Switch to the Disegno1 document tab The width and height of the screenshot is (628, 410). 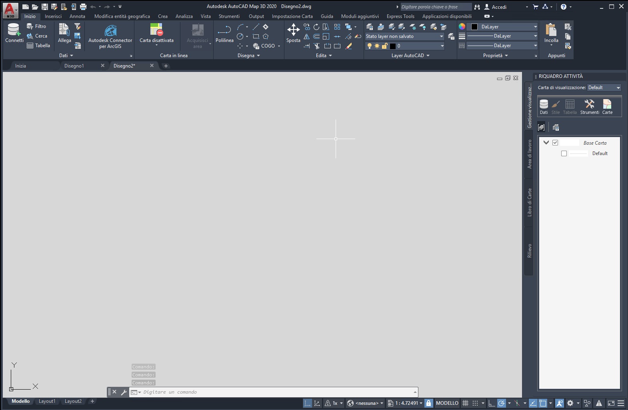point(74,66)
